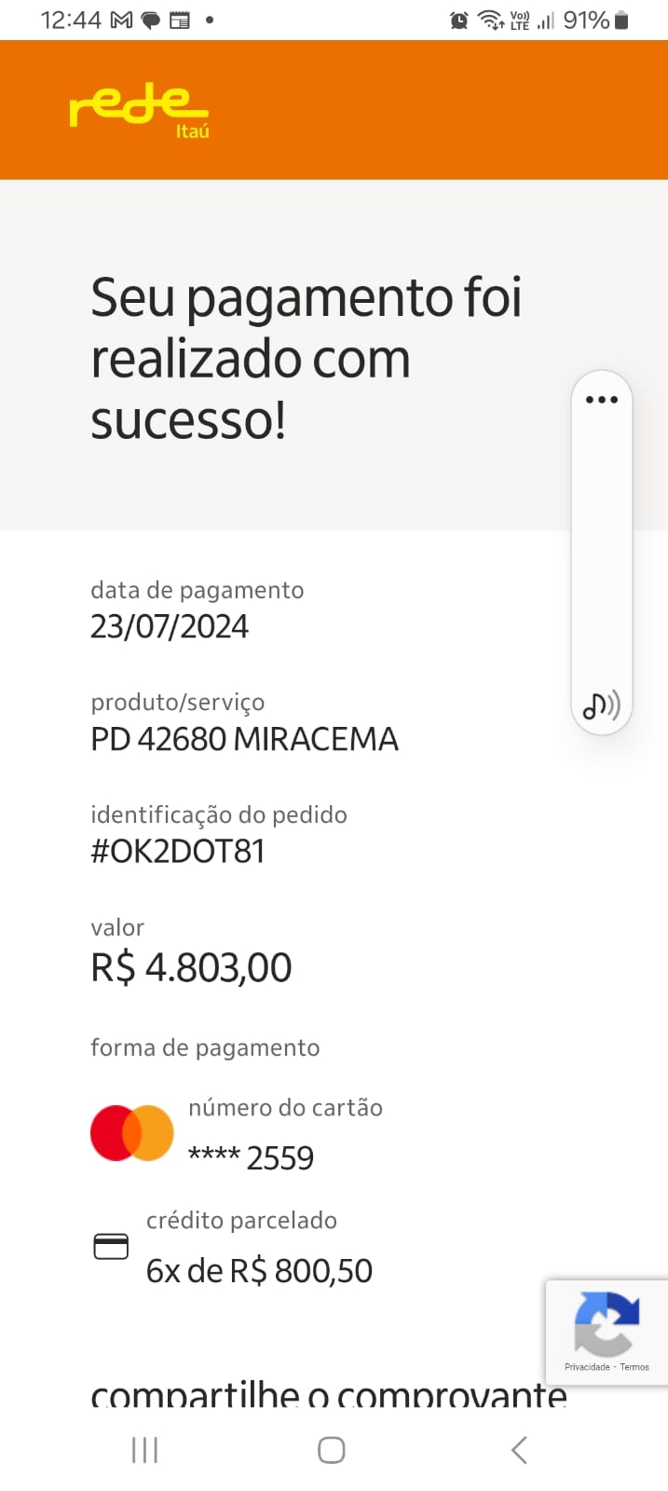Screen dimensions: 668x1491
Task: Open the Termos link
Action: coord(634,1367)
